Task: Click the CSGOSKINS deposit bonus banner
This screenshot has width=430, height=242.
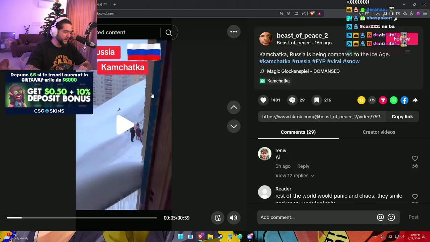Action: tap(49, 93)
